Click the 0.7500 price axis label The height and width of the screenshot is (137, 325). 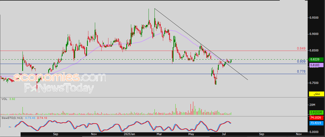tap(314, 83)
